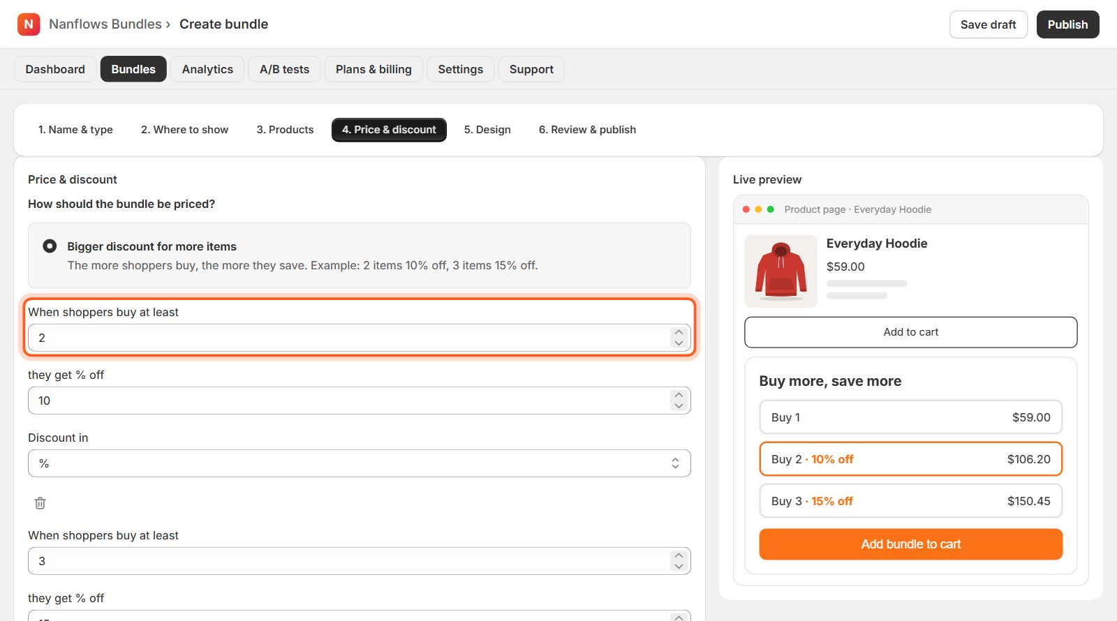Image resolution: width=1117 pixels, height=621 pixels.
Task: Select the 'Buy 1' $59.00 preview option
Action: pyautogui.click(x=911, y=417)
